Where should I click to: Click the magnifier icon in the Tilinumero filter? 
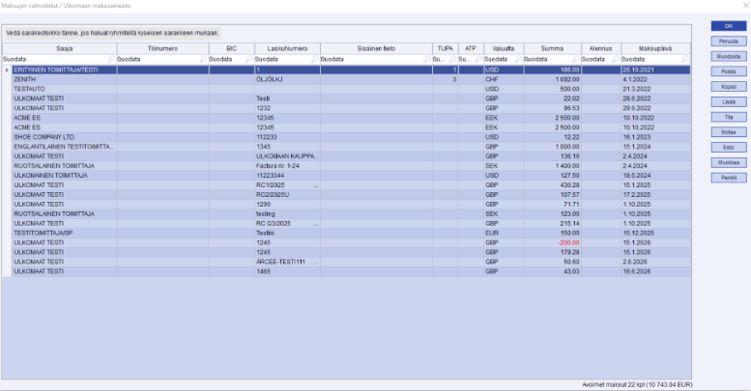click(x=204, y=59)
